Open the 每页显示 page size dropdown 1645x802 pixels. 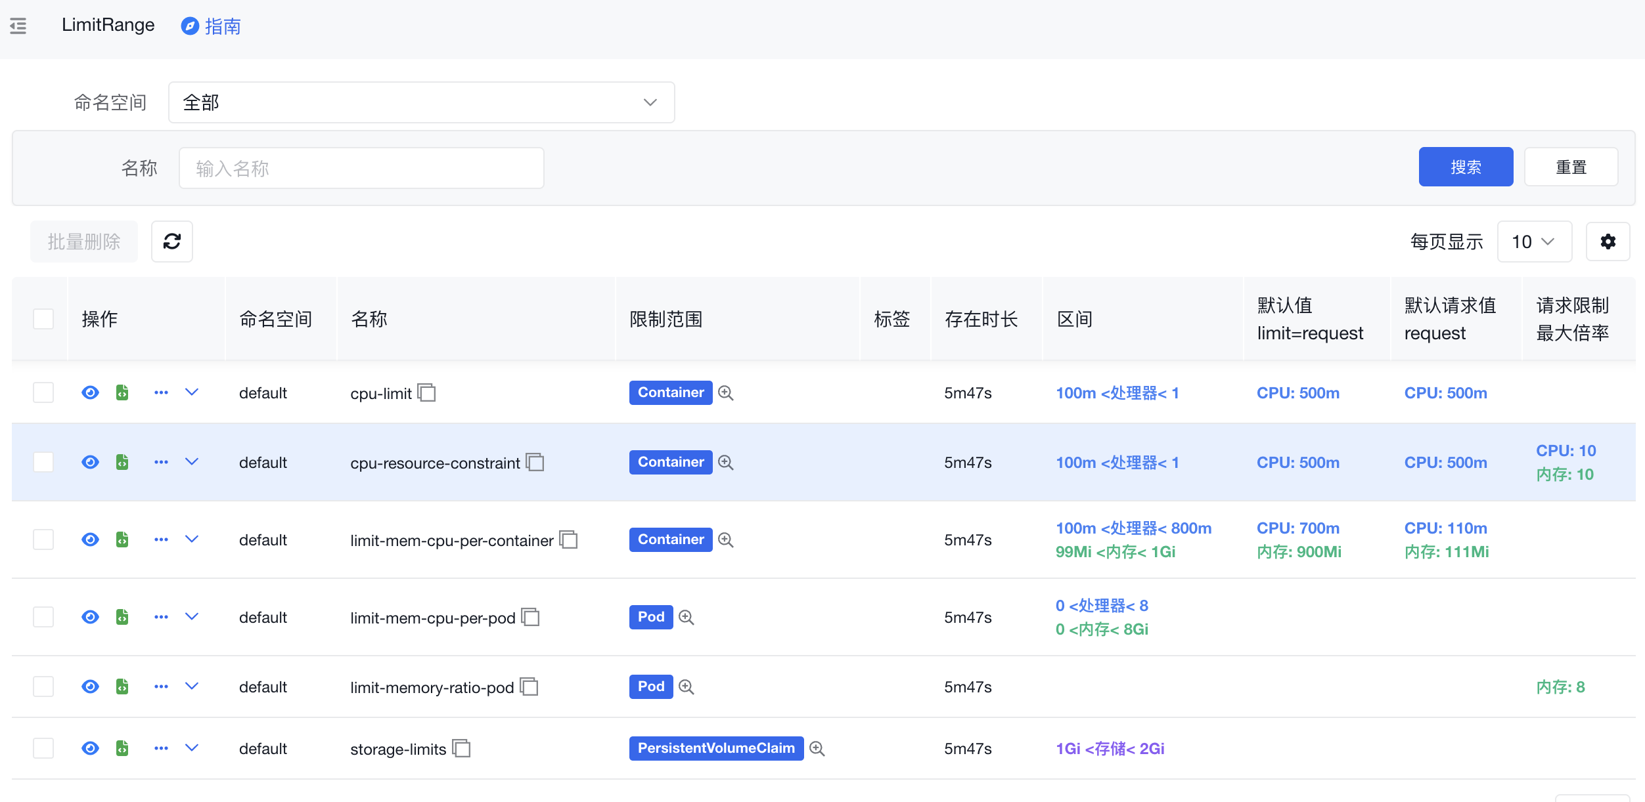tap(1534, 242)
